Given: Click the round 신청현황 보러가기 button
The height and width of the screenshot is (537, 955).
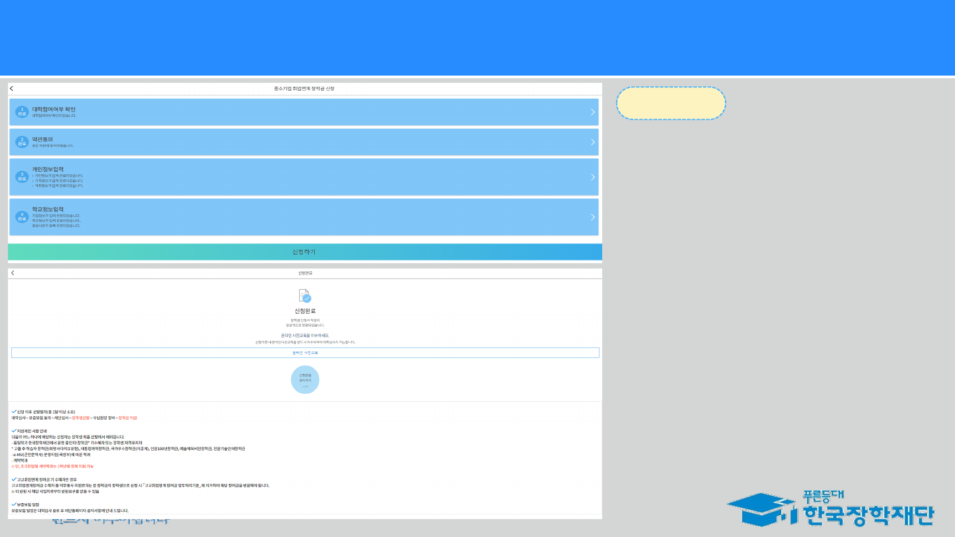Looking at the screenshot, I should [x=305, y=379].
